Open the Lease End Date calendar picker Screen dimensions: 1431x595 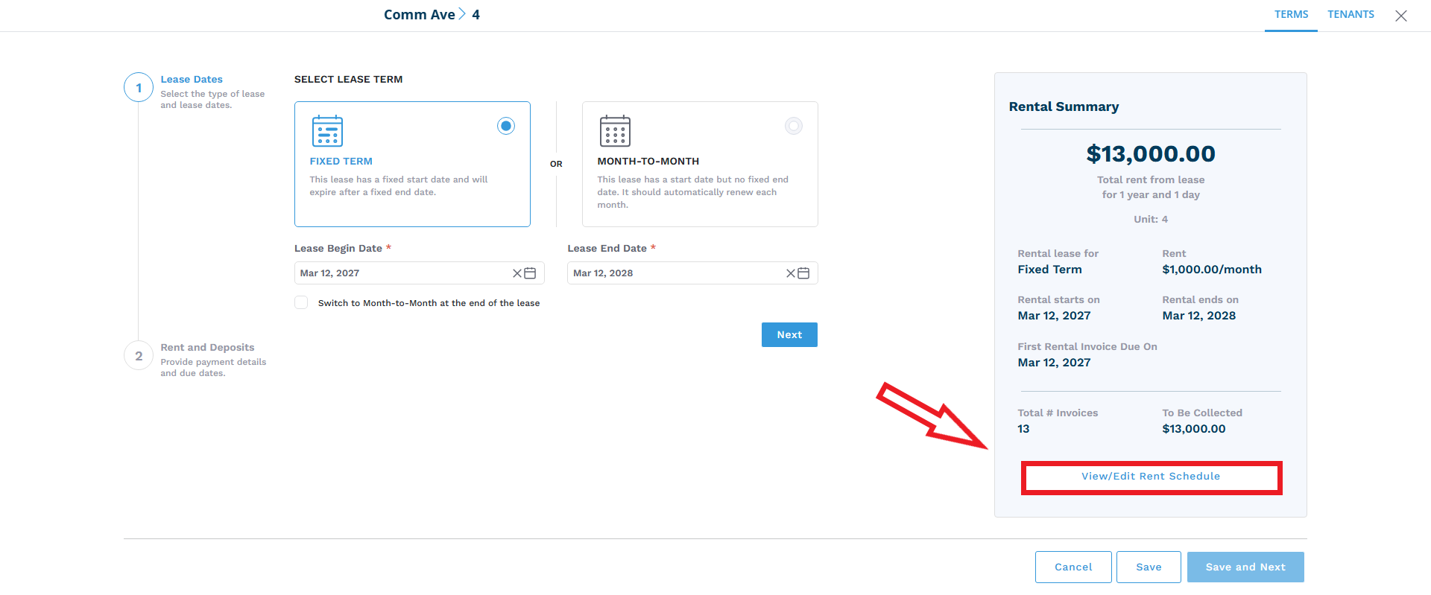coord(803,273)
